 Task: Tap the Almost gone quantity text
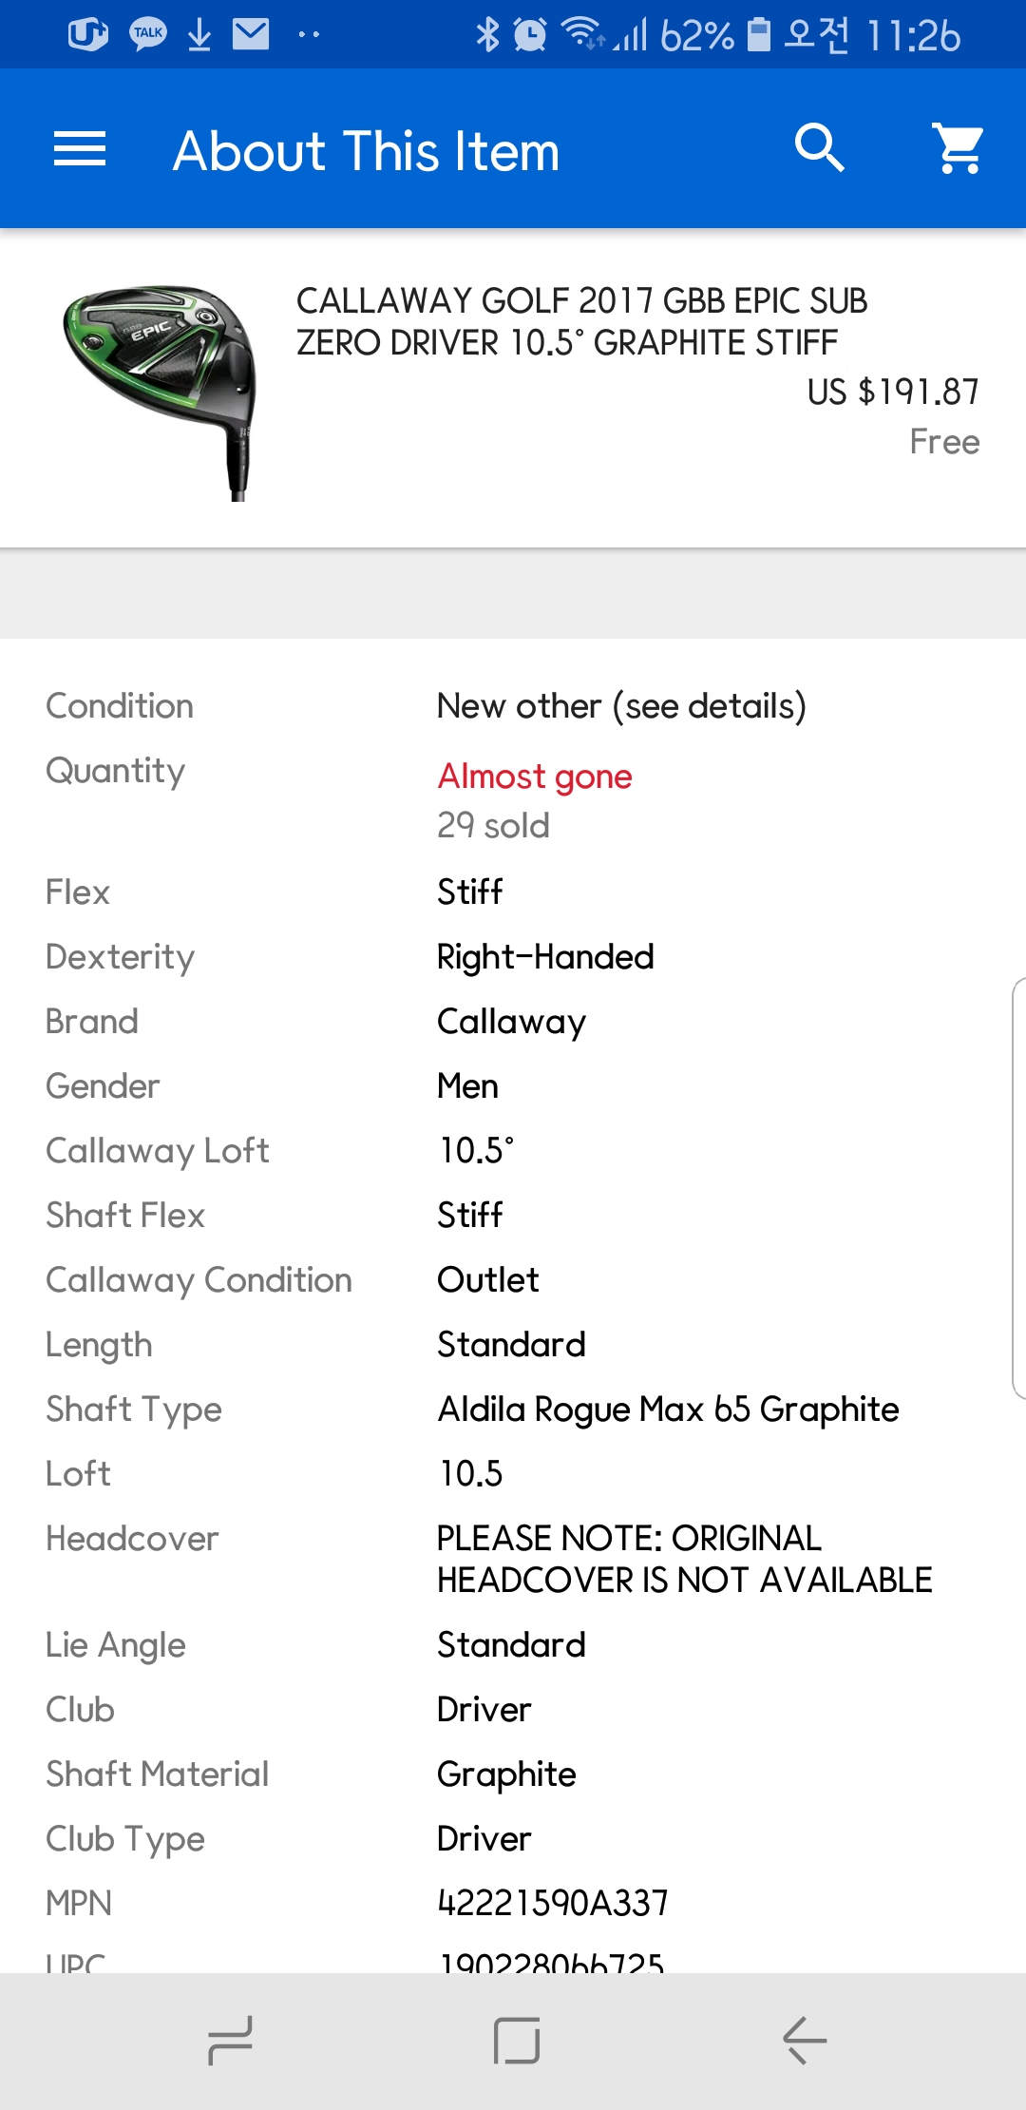coord(535,777)
